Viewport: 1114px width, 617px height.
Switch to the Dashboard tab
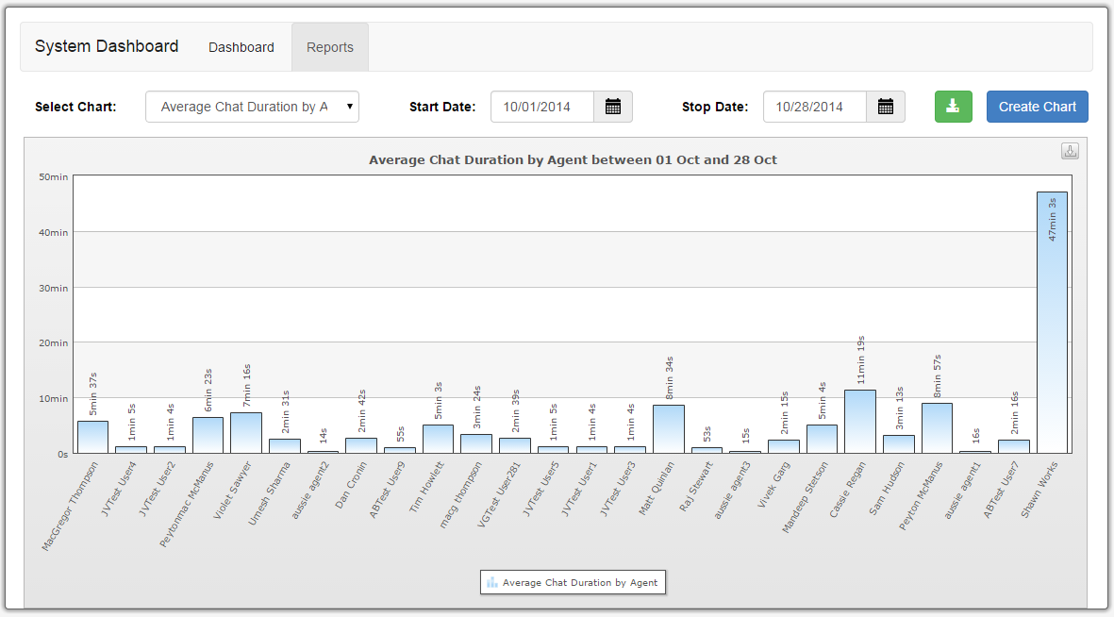[241, 47]
